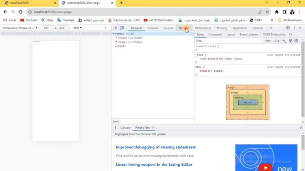Screen dimensions: 305x171
Task: Bookmark this page with star icon
Action: click(267, 12)
